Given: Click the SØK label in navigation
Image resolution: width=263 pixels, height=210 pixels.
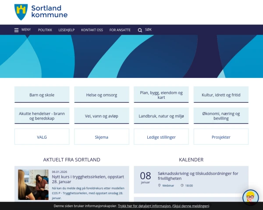Looking at the screenshot, I should tap(148, 30).
